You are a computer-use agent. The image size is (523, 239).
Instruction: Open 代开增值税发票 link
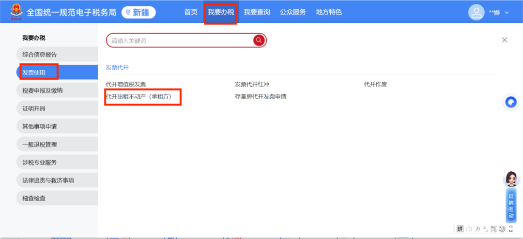(x=126, y=85)
